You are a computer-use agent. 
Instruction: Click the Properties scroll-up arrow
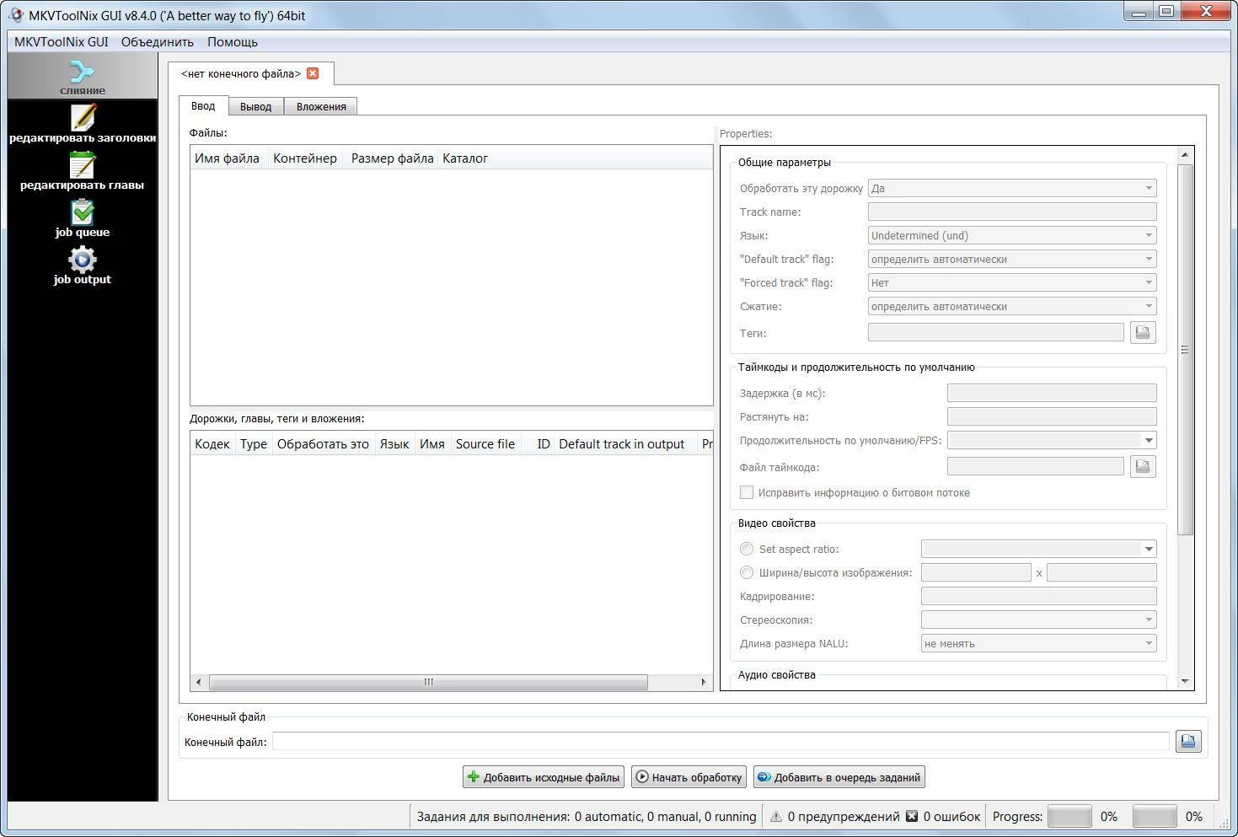tap(1185, 155)
